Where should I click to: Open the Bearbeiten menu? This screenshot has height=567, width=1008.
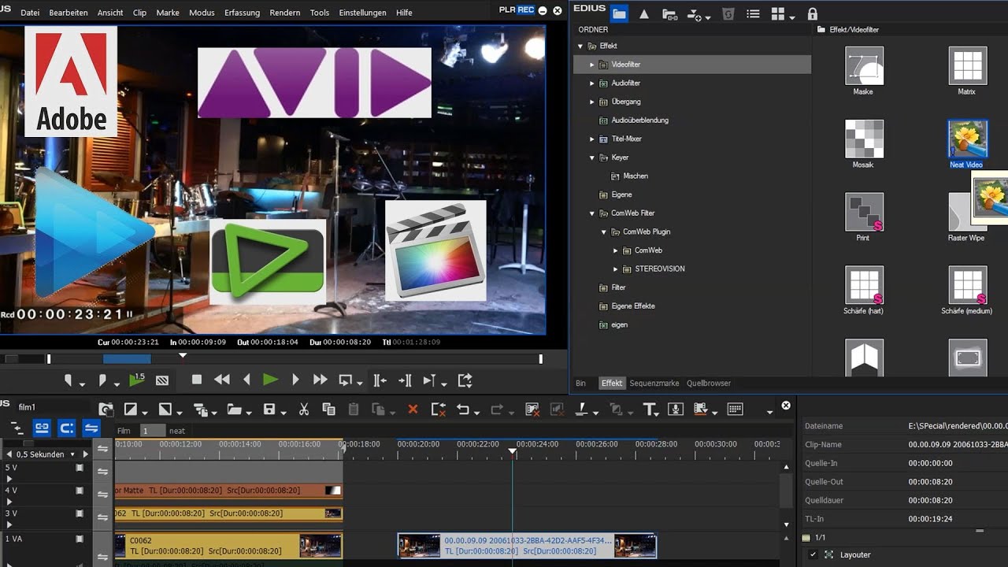tap(69, 13)
